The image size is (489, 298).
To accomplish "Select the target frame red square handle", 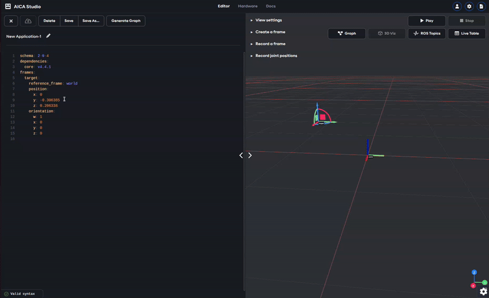I will (323, 117).
